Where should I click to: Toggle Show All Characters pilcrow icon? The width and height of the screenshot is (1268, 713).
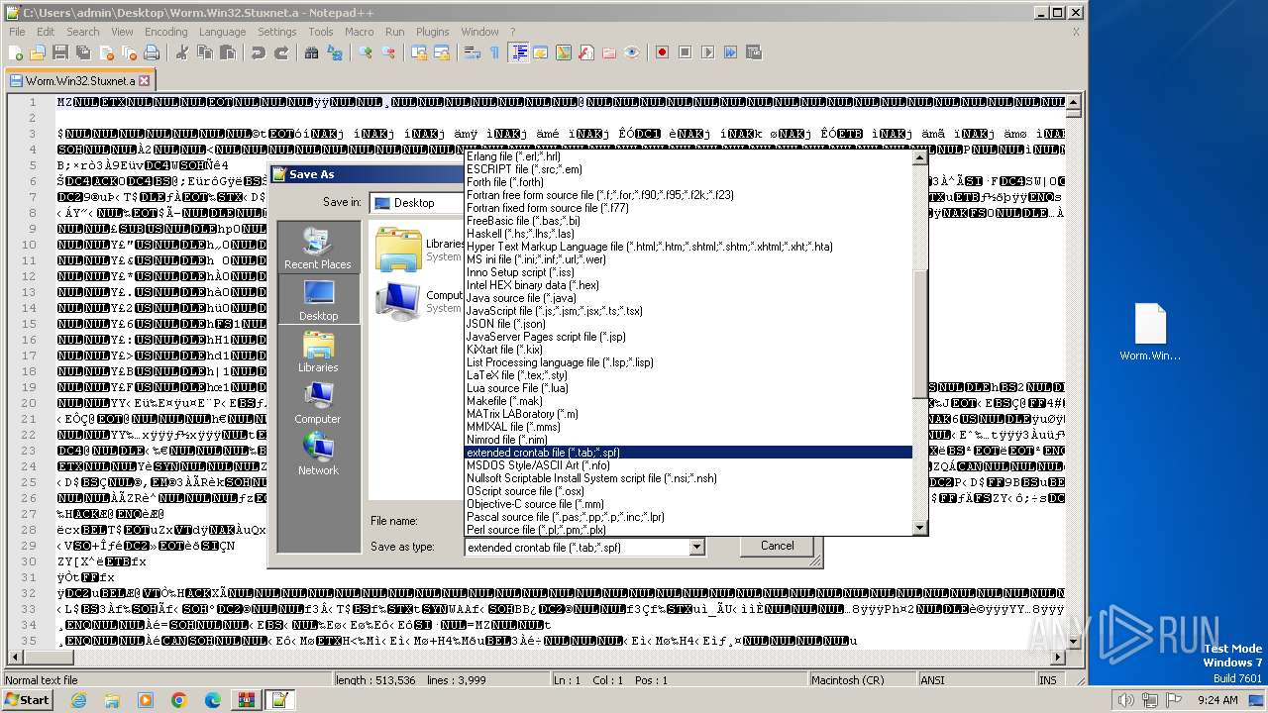click(494, 52)
